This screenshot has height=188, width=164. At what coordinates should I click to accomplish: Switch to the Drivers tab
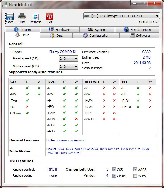[23, 29]
